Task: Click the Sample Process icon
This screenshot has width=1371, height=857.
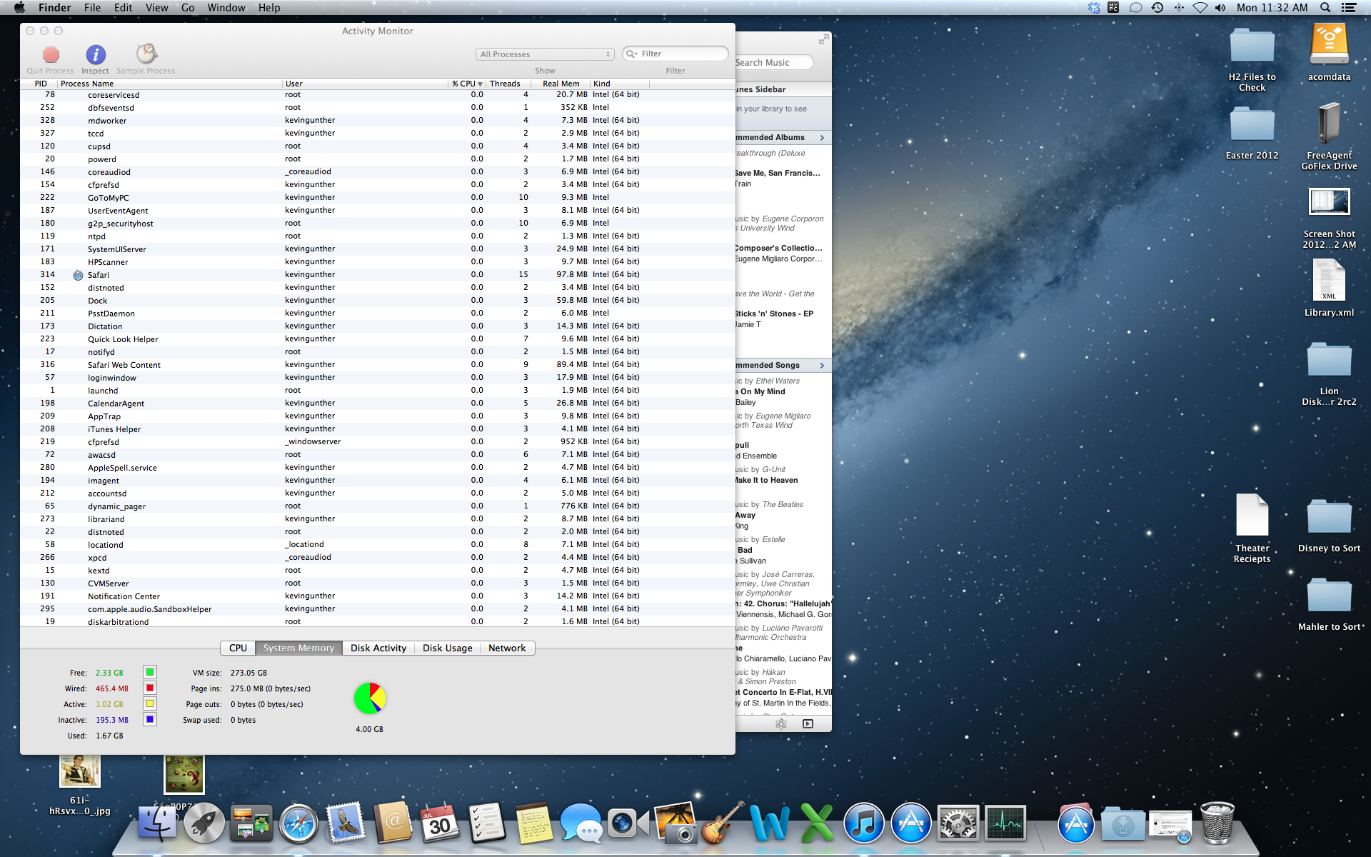Action: [x=146, y=54]
